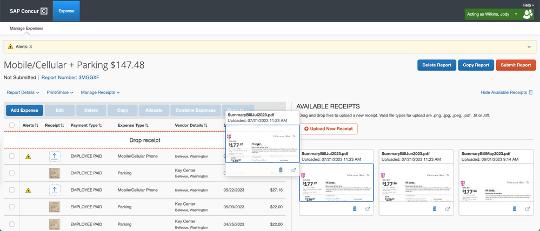
Task: Open the Help menu
Action: click(528, 5)
